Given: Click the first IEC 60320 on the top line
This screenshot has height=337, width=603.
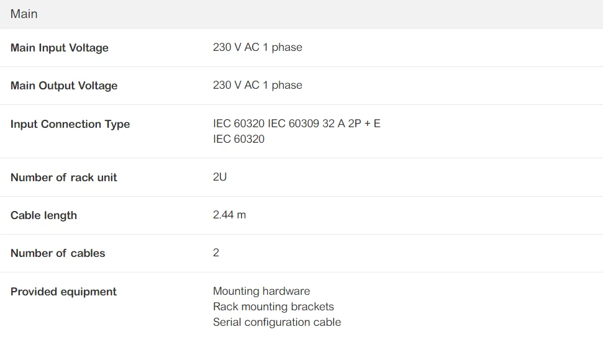Looking at the screenshot, I should click(x=238, y=124).
